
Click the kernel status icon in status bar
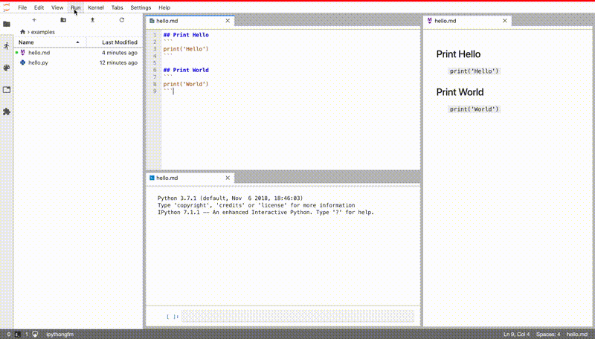tap(35, 334)
